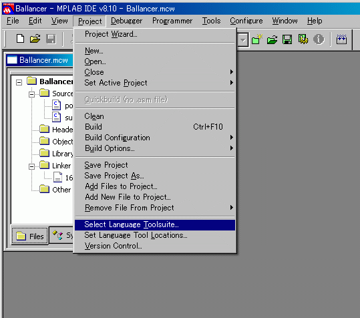
Task: Expand the Set Active Project submenu
Action: pos(231,83)
